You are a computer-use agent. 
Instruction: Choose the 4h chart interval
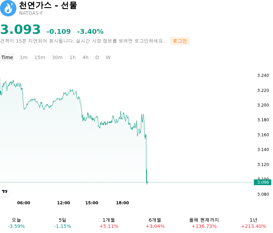click(85, 57)
